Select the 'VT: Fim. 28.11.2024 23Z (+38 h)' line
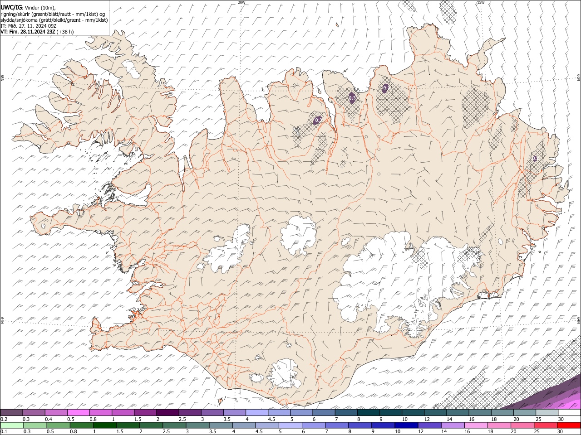581x435 pixels. [x=37, y=32]
